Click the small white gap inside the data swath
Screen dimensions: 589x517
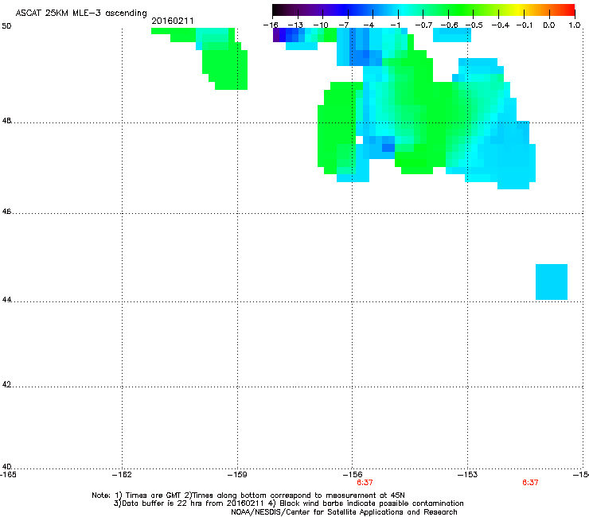click(x=359, y=140)
